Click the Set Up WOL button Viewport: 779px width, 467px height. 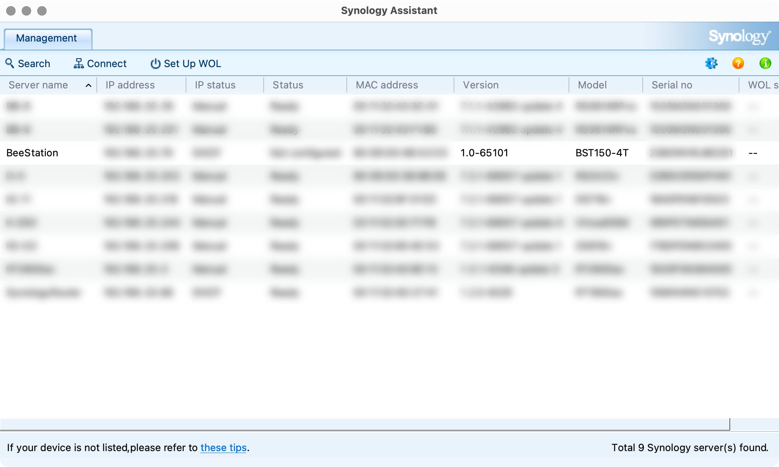(x=186, y=64)
